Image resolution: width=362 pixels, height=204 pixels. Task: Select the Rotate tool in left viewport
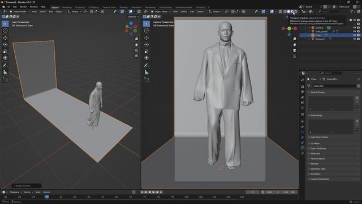pos(5,44)
